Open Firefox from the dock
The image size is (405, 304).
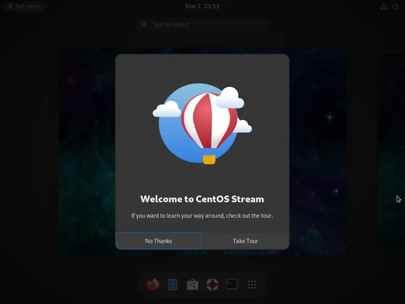[153, 285]
